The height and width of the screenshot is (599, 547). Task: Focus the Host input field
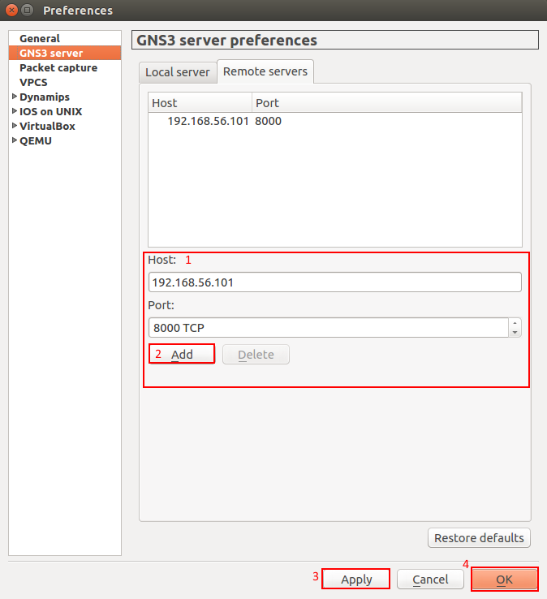pos(335,282)
